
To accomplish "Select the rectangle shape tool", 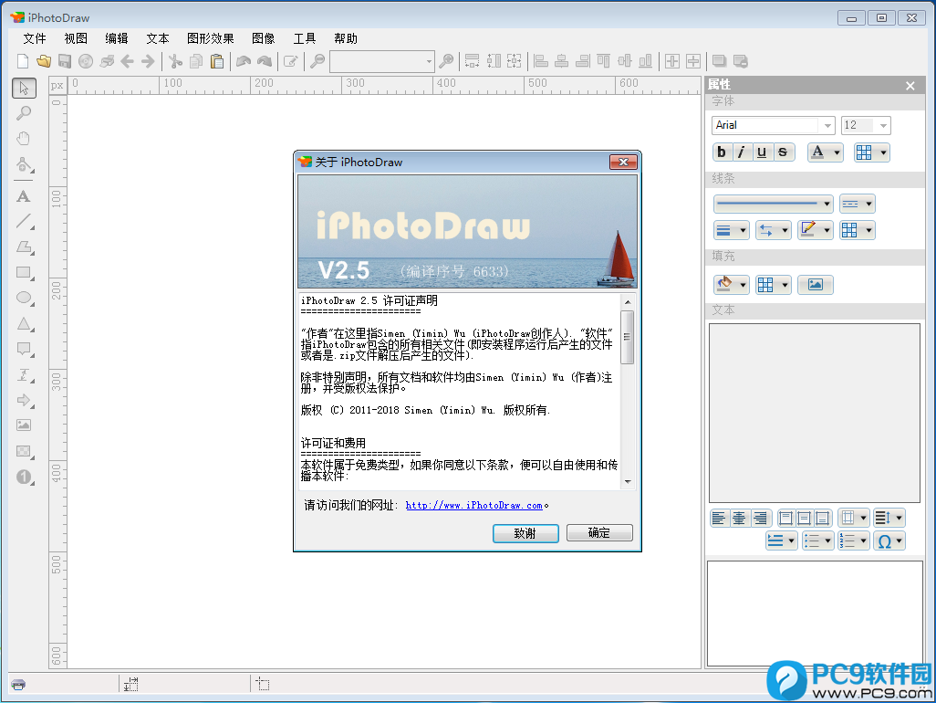I will point(24,273).
